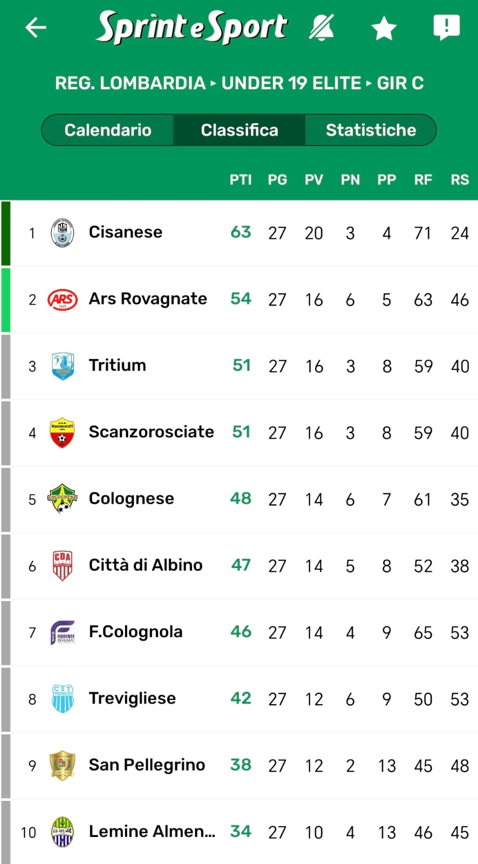Click the Ars Rovagnate red logo
478x864 pixels.
pyautogui.click(x=63, y=299)
